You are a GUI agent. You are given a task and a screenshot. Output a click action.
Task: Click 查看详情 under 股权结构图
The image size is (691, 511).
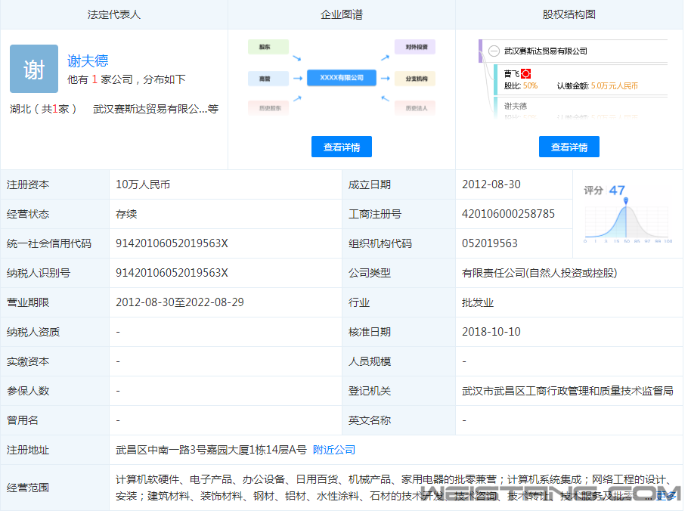569,147
